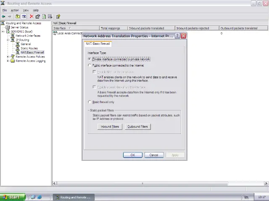269x201 pixels.
Task: Close the Network Address Translation Properties dialog
Action: [x=183, y=36]
